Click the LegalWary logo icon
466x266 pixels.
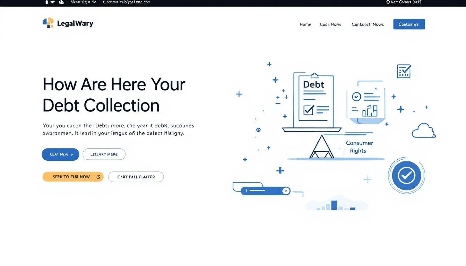click(48, 23)
